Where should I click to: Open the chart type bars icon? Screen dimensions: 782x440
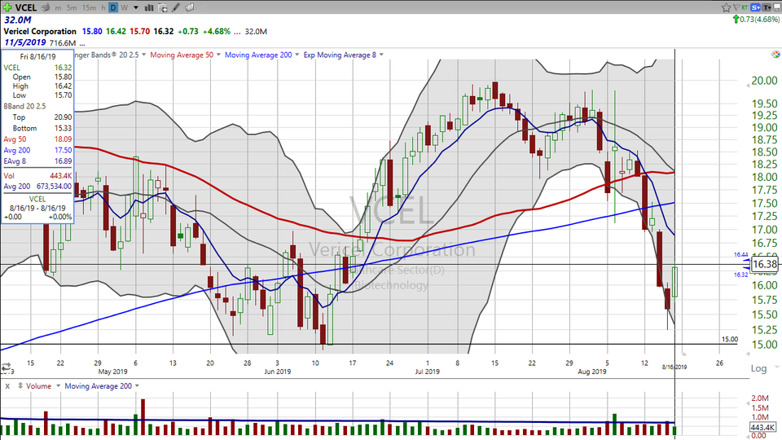pos(147,7)
